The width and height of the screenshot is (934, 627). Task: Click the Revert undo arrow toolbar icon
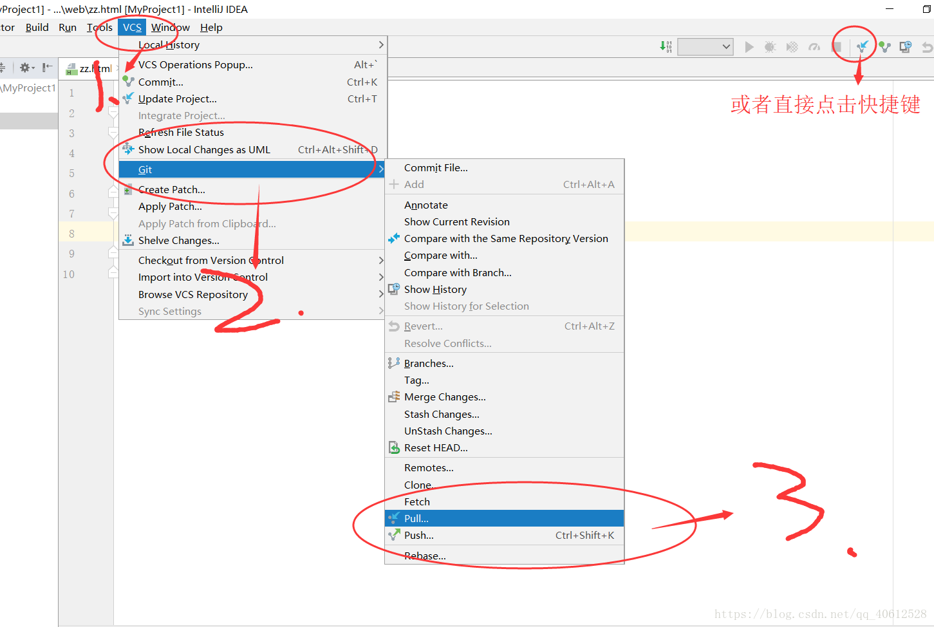(928, 47)
